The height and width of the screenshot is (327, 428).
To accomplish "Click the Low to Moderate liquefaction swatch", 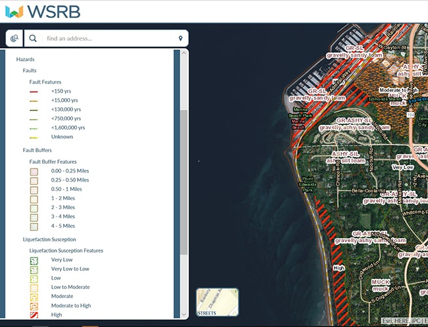I will coord(34,288).
